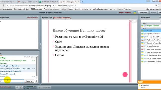Select user сергей дудник in the list

point(151,59)
